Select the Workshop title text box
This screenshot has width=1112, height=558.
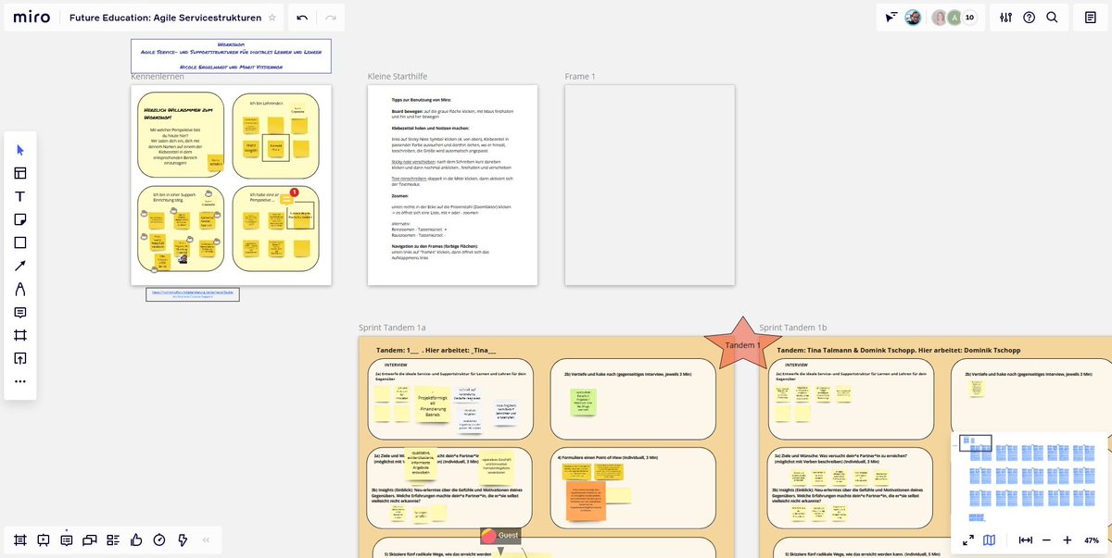(231, 56)
